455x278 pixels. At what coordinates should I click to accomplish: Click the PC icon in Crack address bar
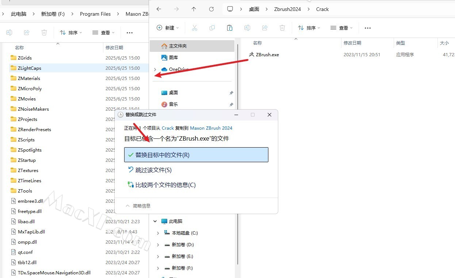click(x=230, y=9)
